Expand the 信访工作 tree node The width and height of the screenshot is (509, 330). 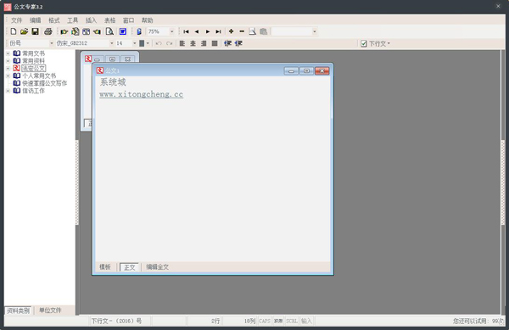tap(8, 91)
